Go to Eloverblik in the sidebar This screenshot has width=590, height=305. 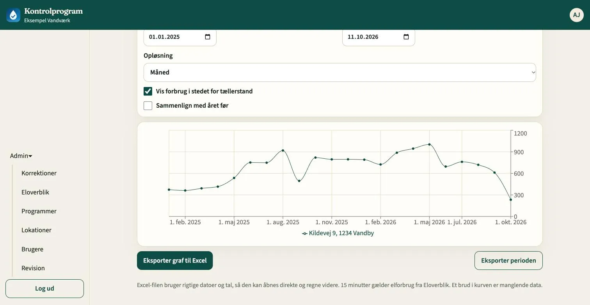36,192
